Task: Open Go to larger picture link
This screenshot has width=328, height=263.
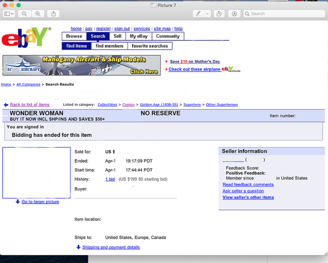Action: (x=40, y=202)
